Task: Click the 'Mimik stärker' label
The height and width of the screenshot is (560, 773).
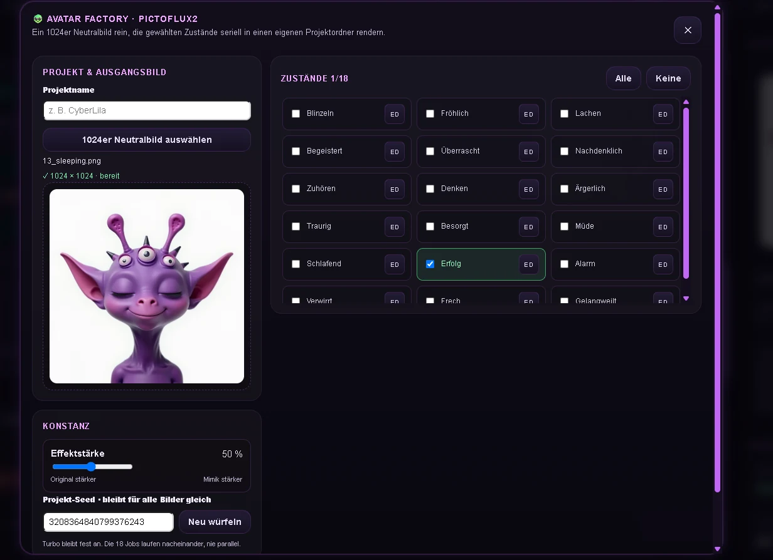Action: click(223, 480)
